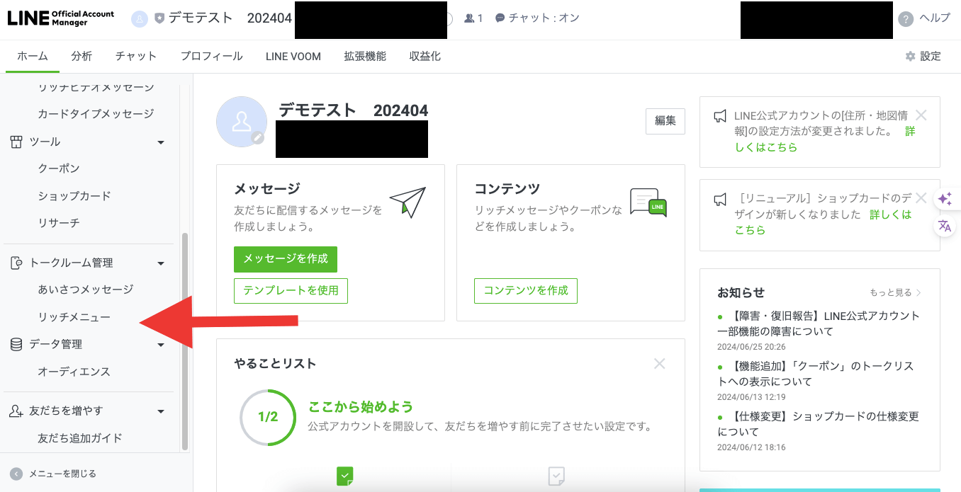The height and width of the screenshot is (492, 961).
Task: Open the 障害・復旧報告 news item
Action: tap(819, 324)
